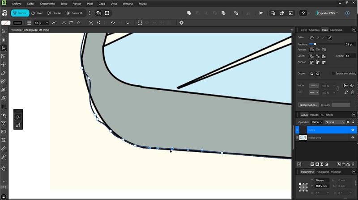This screenshot has height=200, width=358.
Task: Hide the Curva layer with eye icon
Action: [x=353, y=130]
